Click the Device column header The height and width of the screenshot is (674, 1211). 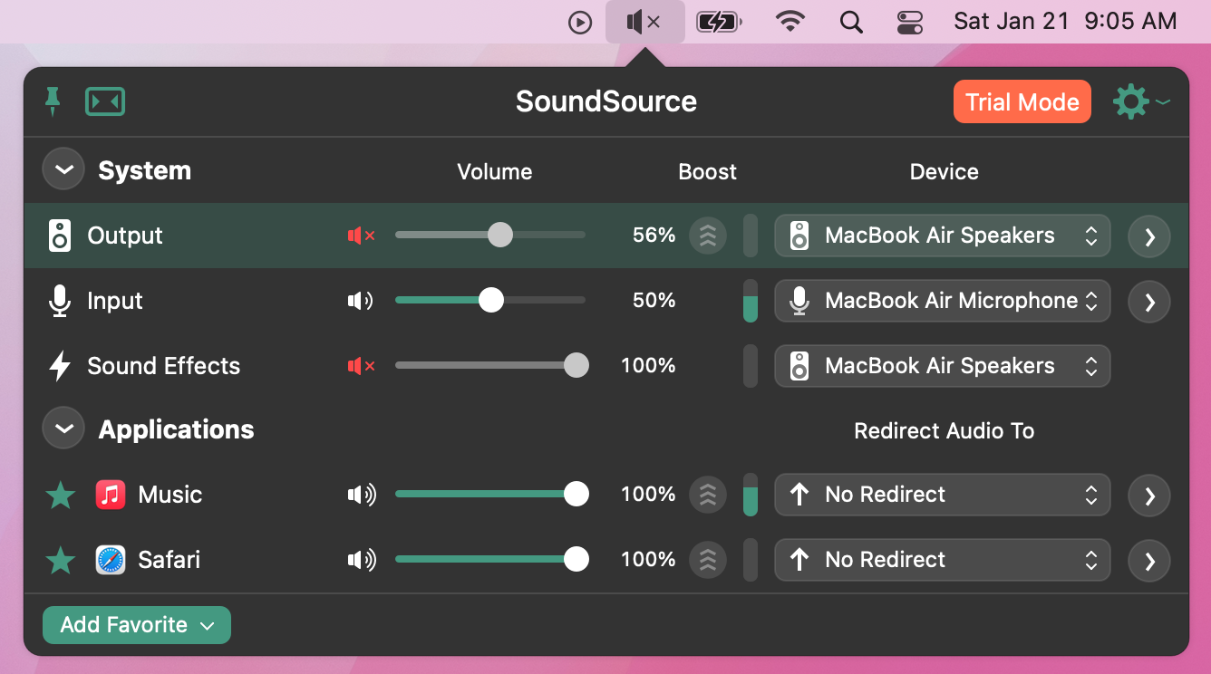click(944, 172)
